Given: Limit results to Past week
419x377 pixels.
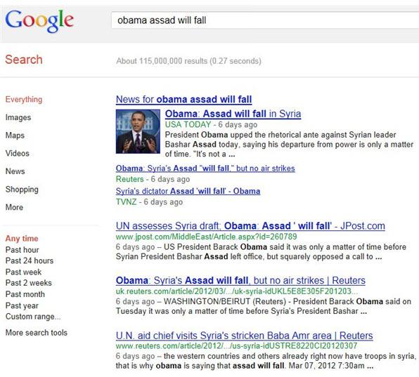Looking at the screenshot, I should tap(23, 272).
